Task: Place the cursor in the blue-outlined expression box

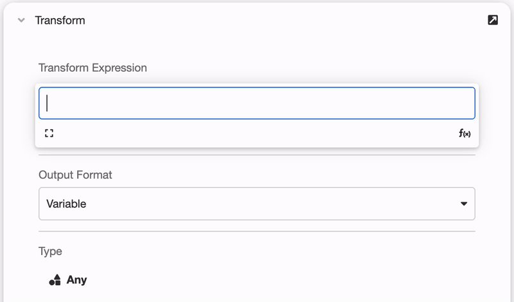Action: [256, 103]
